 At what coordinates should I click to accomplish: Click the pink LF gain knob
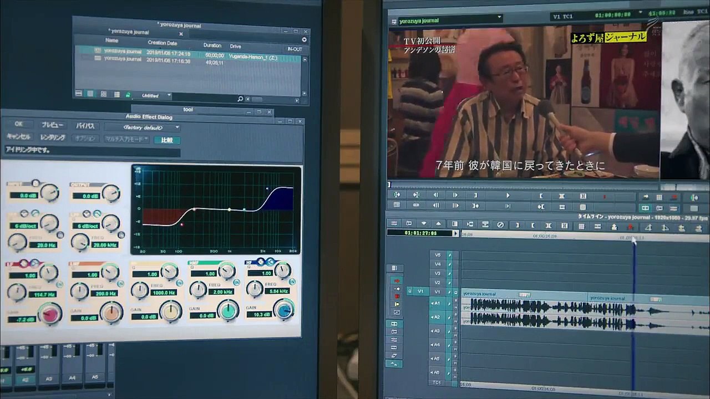49,314
